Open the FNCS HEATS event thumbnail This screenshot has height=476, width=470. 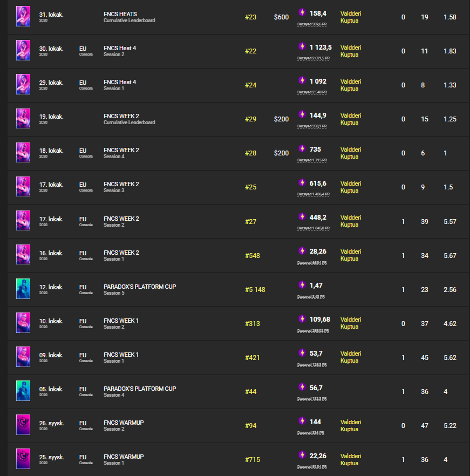point(23,16)
